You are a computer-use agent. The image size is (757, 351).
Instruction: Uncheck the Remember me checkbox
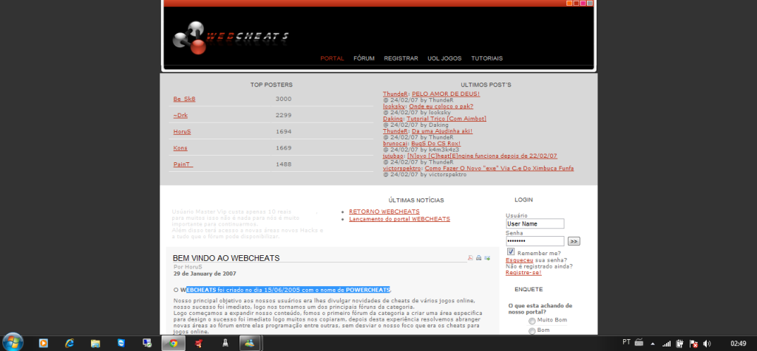tap(510, 251)
